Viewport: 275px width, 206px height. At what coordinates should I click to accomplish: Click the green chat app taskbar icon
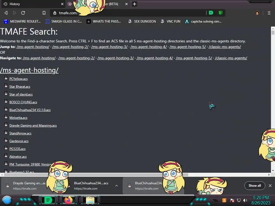48,200
